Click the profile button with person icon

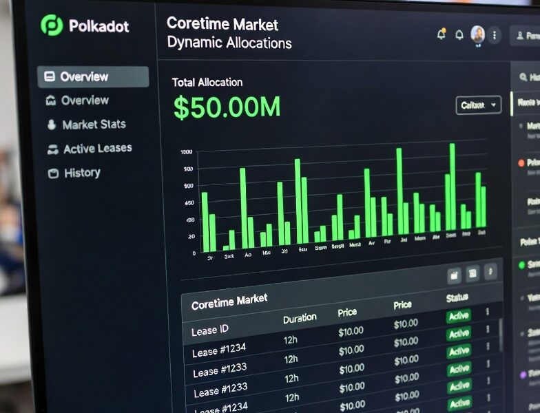click(x=526, y=36)
